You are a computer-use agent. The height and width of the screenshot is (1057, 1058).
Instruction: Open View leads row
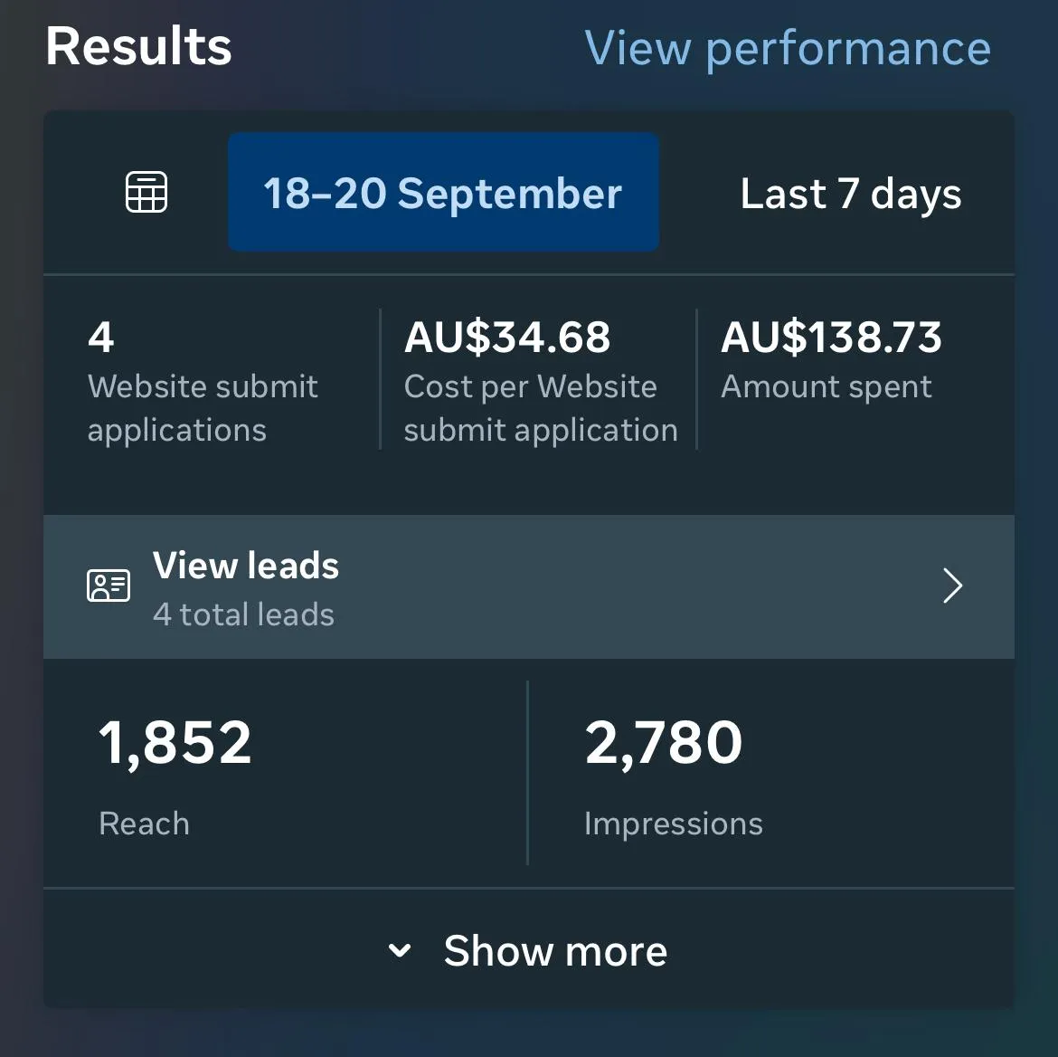pos(529,586)
